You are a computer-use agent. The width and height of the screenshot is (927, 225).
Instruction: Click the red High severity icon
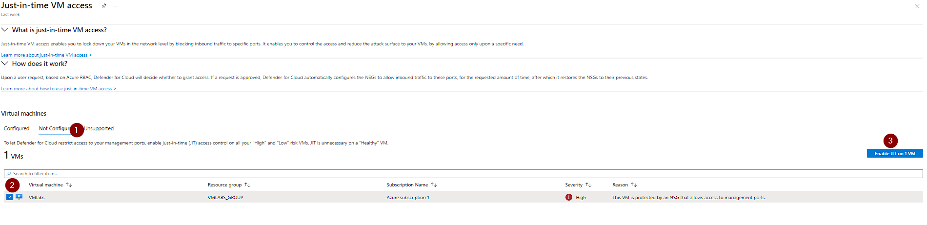(569, 197)
